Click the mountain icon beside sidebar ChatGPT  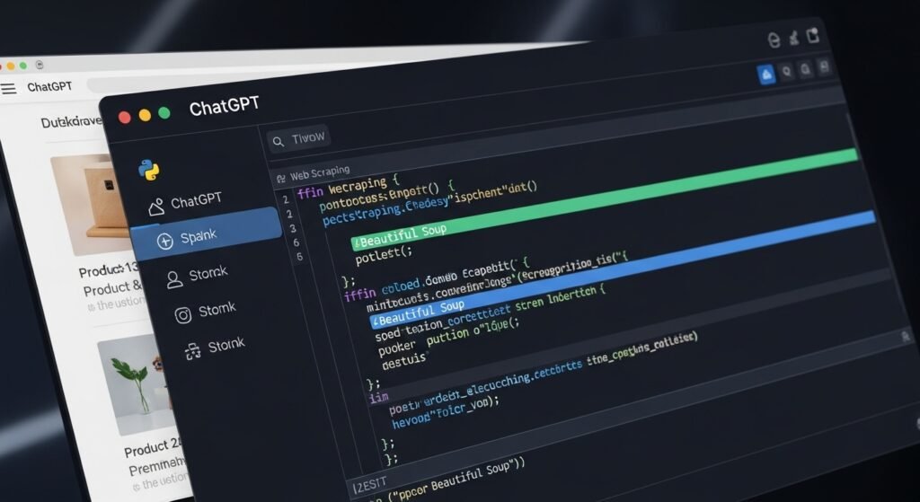coord(156,207)
